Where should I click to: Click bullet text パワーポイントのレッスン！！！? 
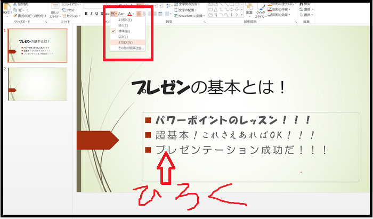pos(233,120)
